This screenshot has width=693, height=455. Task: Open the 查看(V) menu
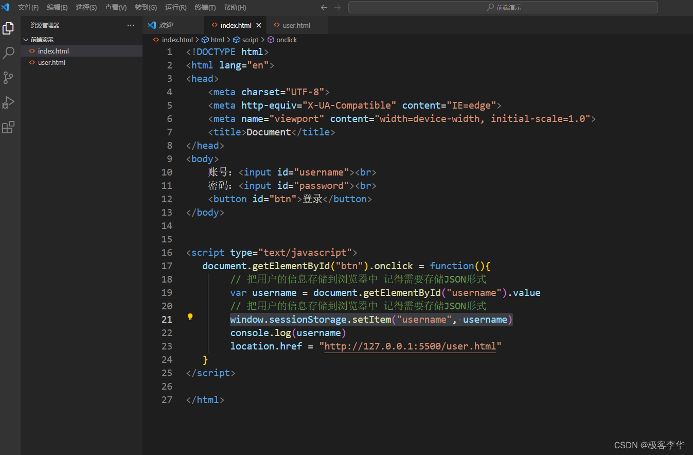tap(116, 7)
